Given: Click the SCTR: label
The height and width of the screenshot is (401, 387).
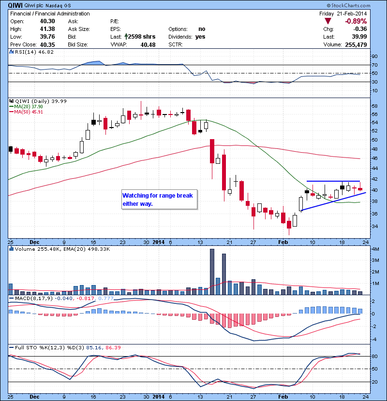Looking at the screenshot, I should tap(176, 44).
